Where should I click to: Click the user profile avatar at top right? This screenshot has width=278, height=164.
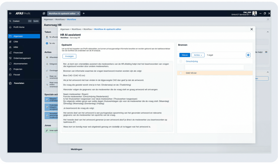254,13
